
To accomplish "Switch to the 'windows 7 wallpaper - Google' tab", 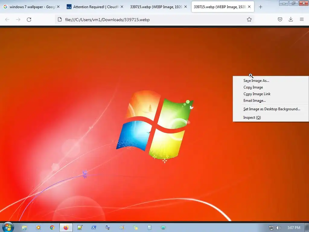I will [31, 7].
